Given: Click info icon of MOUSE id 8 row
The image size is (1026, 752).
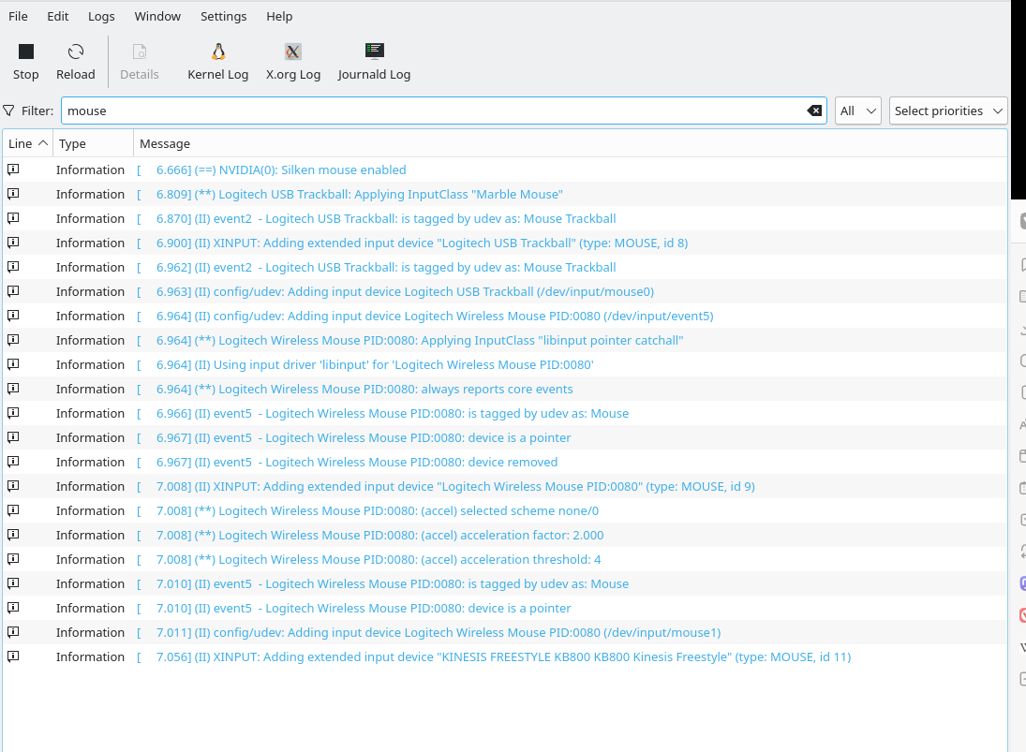Looking at the screenshot, I should (x=13, y=243).
